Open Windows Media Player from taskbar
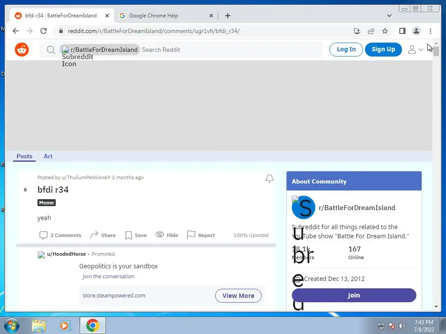The width and height of the screenshot is (446, 334). click(64, 325)
